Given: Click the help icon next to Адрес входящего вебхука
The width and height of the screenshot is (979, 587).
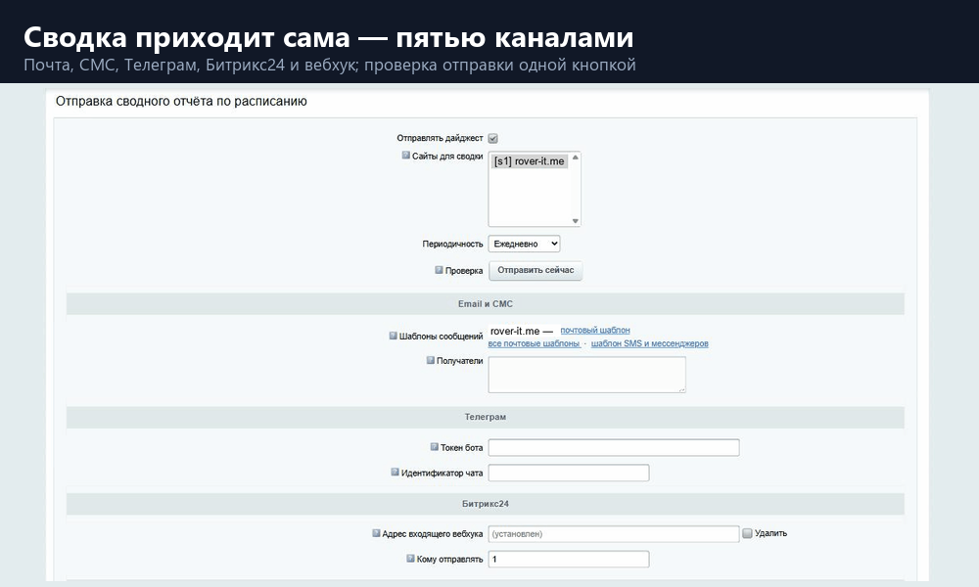Looking at the screenshot, I should click(x=376, y=533).
